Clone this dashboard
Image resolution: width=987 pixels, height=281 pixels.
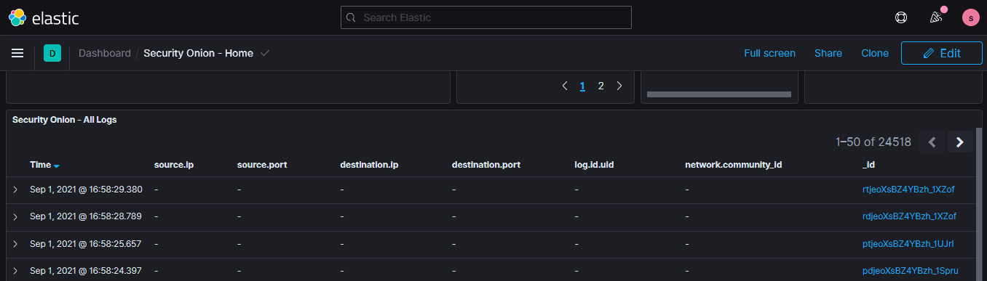pos(875,53)
